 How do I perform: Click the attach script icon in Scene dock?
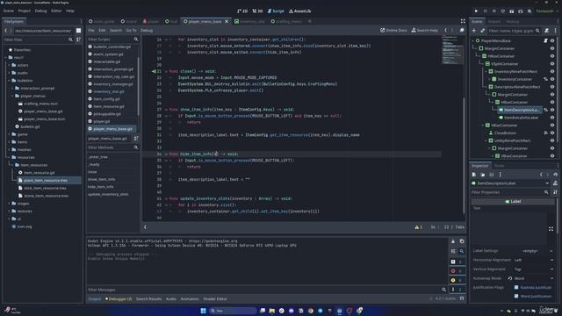point(546,31)
